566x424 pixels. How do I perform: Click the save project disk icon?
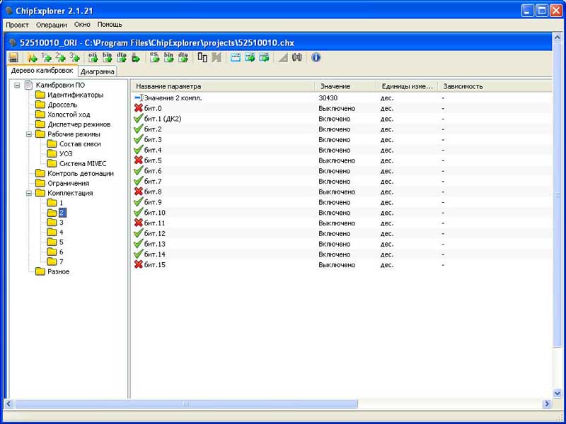point(13,57)
